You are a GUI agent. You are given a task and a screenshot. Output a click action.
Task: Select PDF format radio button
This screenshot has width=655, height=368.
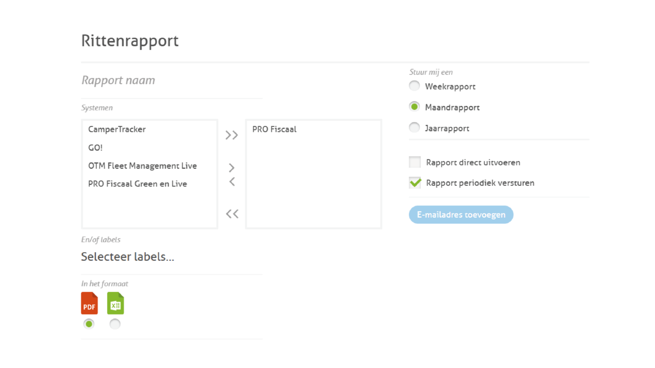(x=89, y=324)
